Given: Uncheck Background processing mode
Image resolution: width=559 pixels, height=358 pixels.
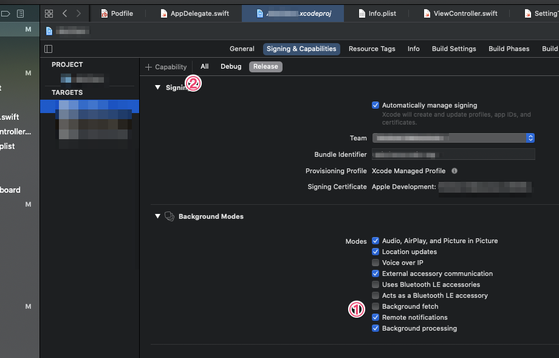Looking at the screenshot, I should (x=376, y=328).
